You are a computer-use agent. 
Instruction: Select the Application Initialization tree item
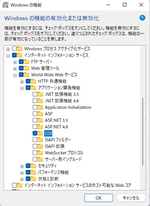click(68, 107)
